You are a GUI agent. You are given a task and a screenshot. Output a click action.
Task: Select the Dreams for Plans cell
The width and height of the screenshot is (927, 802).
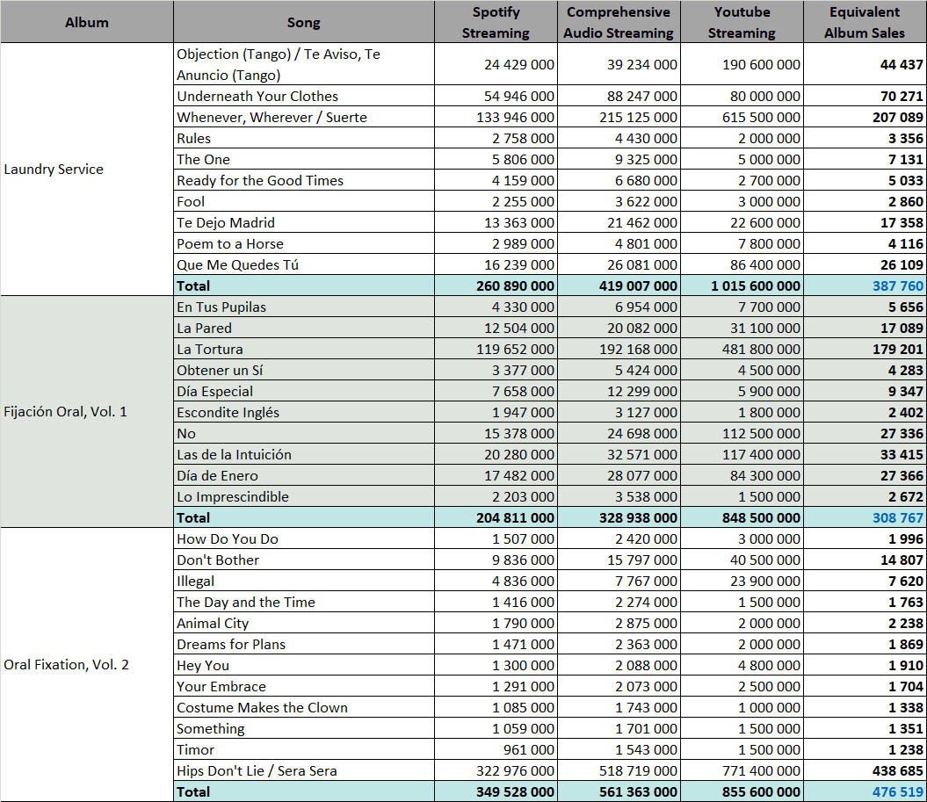(304, 644)
